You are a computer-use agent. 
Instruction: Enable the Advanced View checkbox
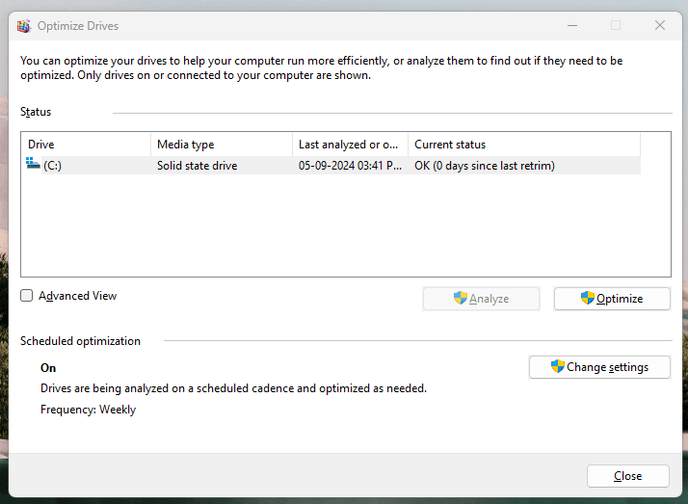coord(26,296)
